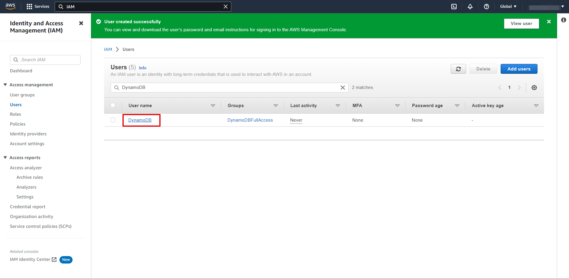The width and height of the screenshot is (569, 279).
Task: Open the account menu dropdown
Action: [546, 7]
